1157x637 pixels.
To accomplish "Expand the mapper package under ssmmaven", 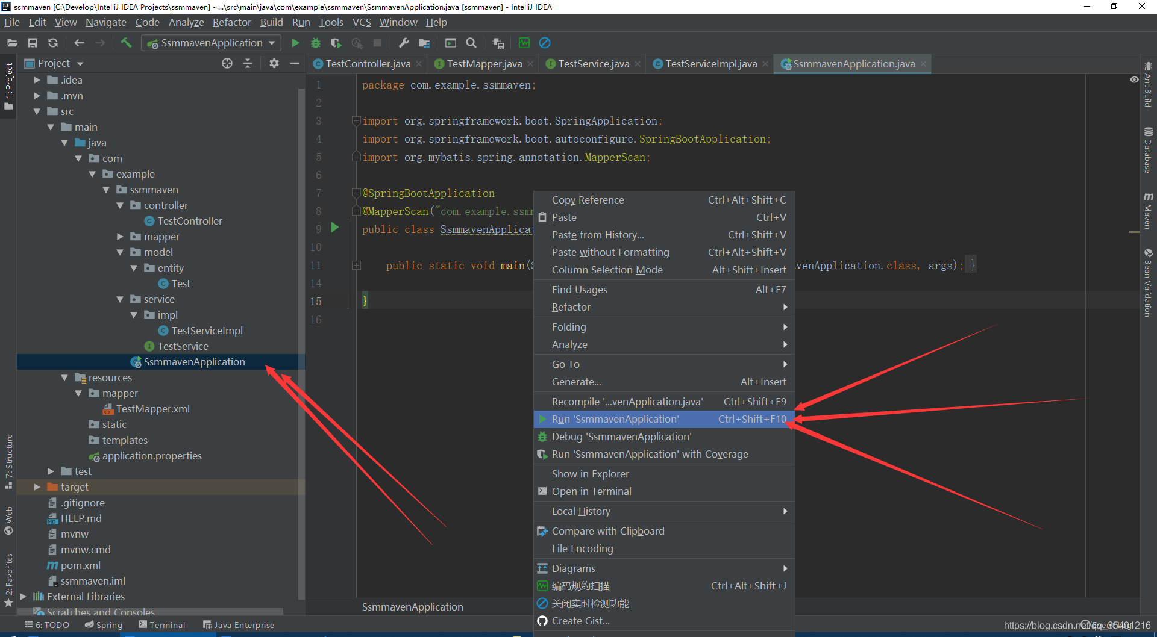I will click(120, 237).
